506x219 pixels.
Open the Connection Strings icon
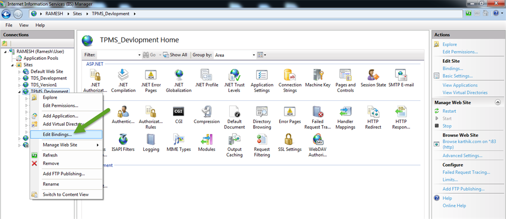pos(290,81)
